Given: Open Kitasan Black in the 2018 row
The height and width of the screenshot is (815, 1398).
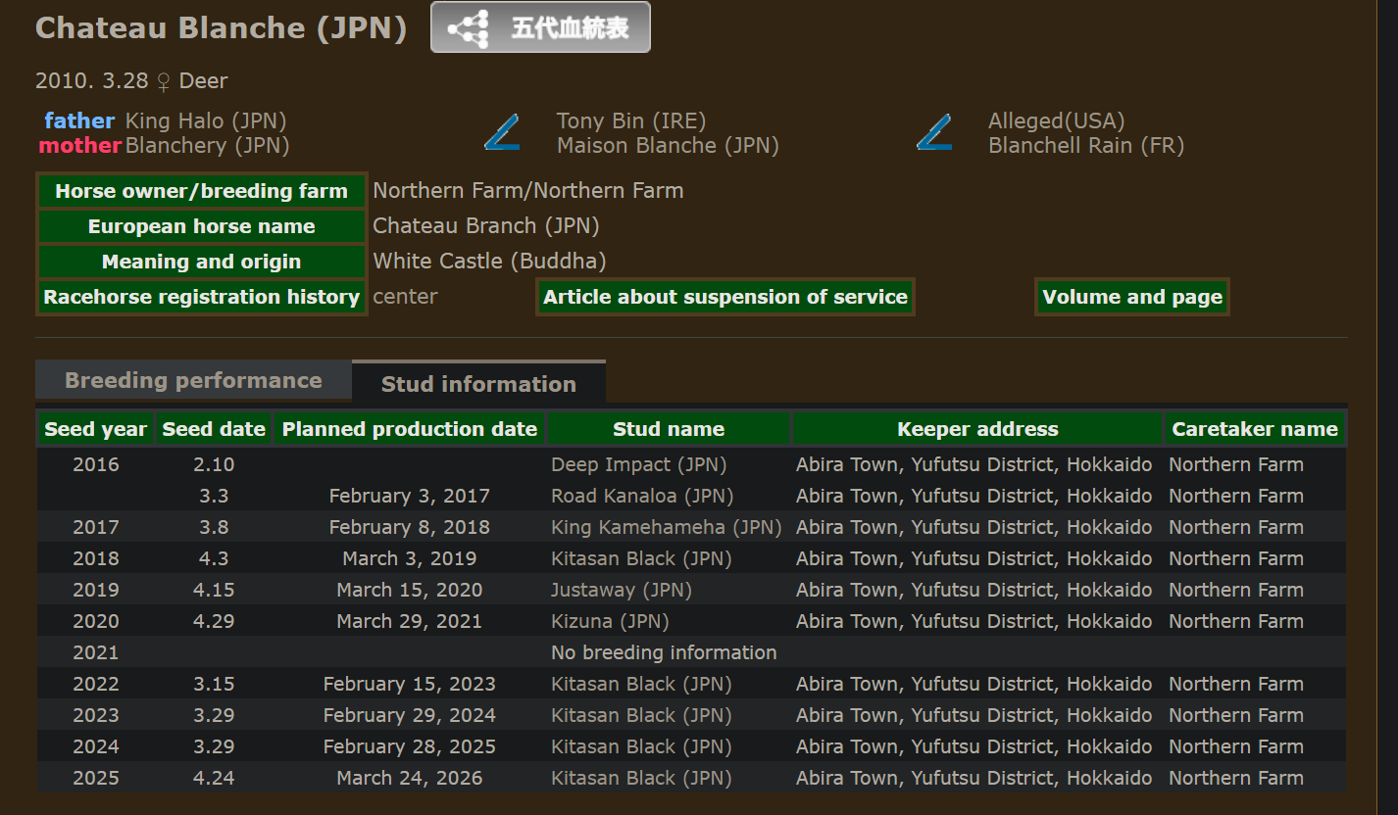Looking at the screenshot, I should (x=641, y=558).
